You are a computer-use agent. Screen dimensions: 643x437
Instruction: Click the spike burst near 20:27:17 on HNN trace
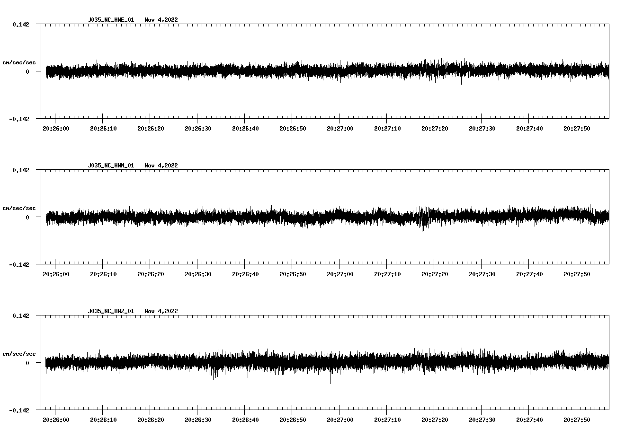tap(422, 218)
